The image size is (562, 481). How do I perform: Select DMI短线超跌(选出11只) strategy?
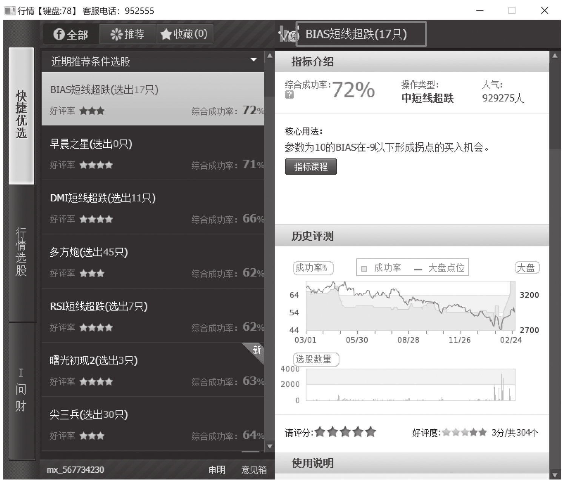click(x=153, y=207)
